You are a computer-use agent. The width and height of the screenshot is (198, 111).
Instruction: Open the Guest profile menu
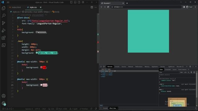pos(189,7)
